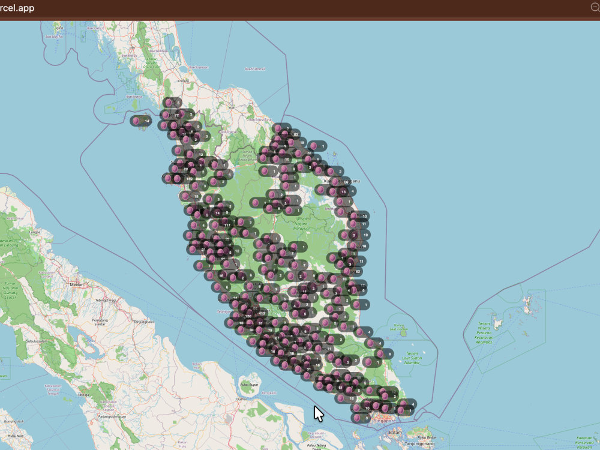Open the cluster marker labeled 15
Image resolution: width=600 pixels, height=450 pixels.
[x=191, y=196]
